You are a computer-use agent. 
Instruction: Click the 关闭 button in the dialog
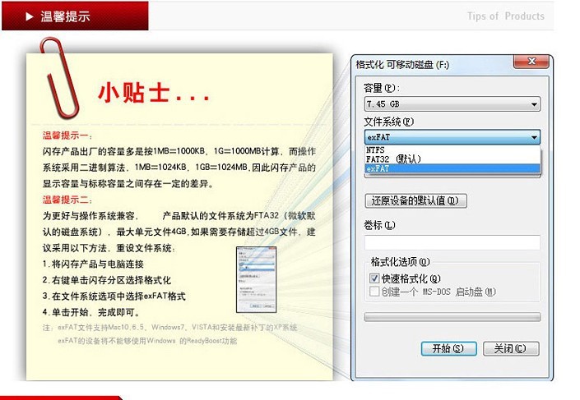point(510,348)
